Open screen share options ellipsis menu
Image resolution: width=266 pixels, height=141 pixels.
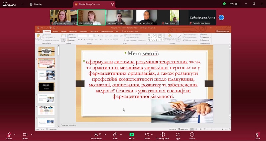coord(113,4)
